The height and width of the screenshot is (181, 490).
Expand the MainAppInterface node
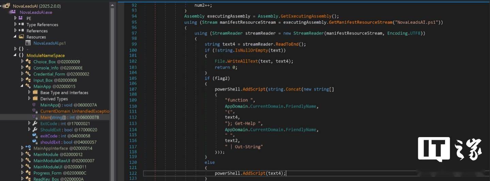point(22,148)
